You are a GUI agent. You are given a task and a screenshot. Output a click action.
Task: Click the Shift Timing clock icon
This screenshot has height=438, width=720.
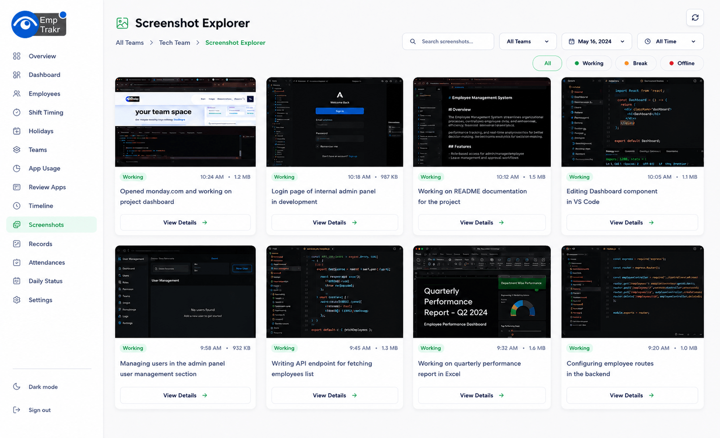[x=17, y=112]
